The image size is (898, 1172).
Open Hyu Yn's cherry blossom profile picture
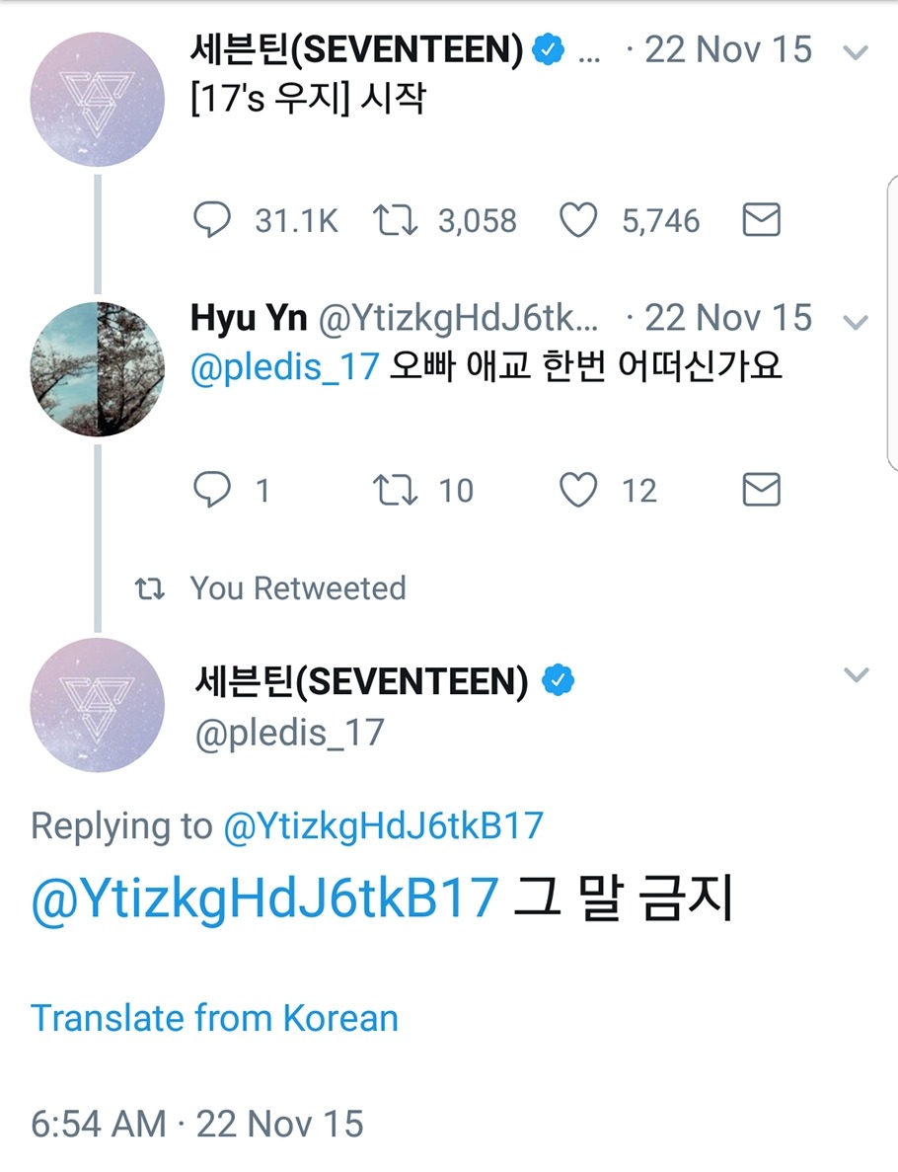point(96,369)
